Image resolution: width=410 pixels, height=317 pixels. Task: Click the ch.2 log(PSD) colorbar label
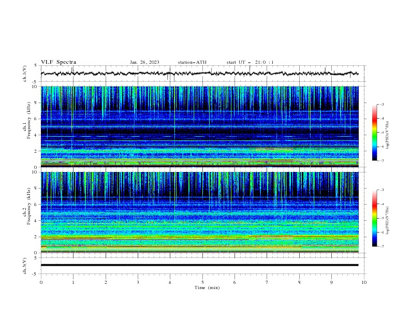tap(388, 220)
